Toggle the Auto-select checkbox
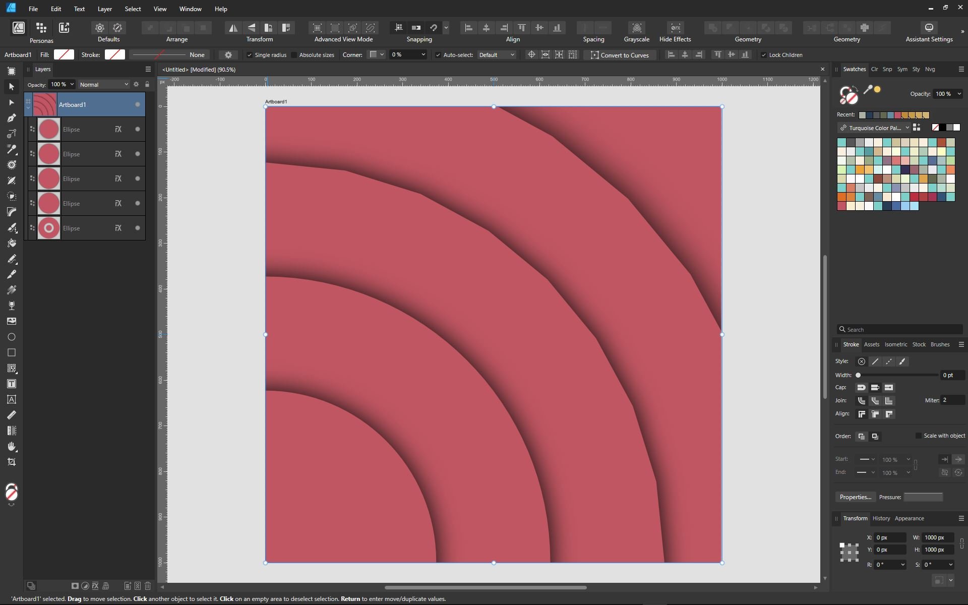 point(438,55)
